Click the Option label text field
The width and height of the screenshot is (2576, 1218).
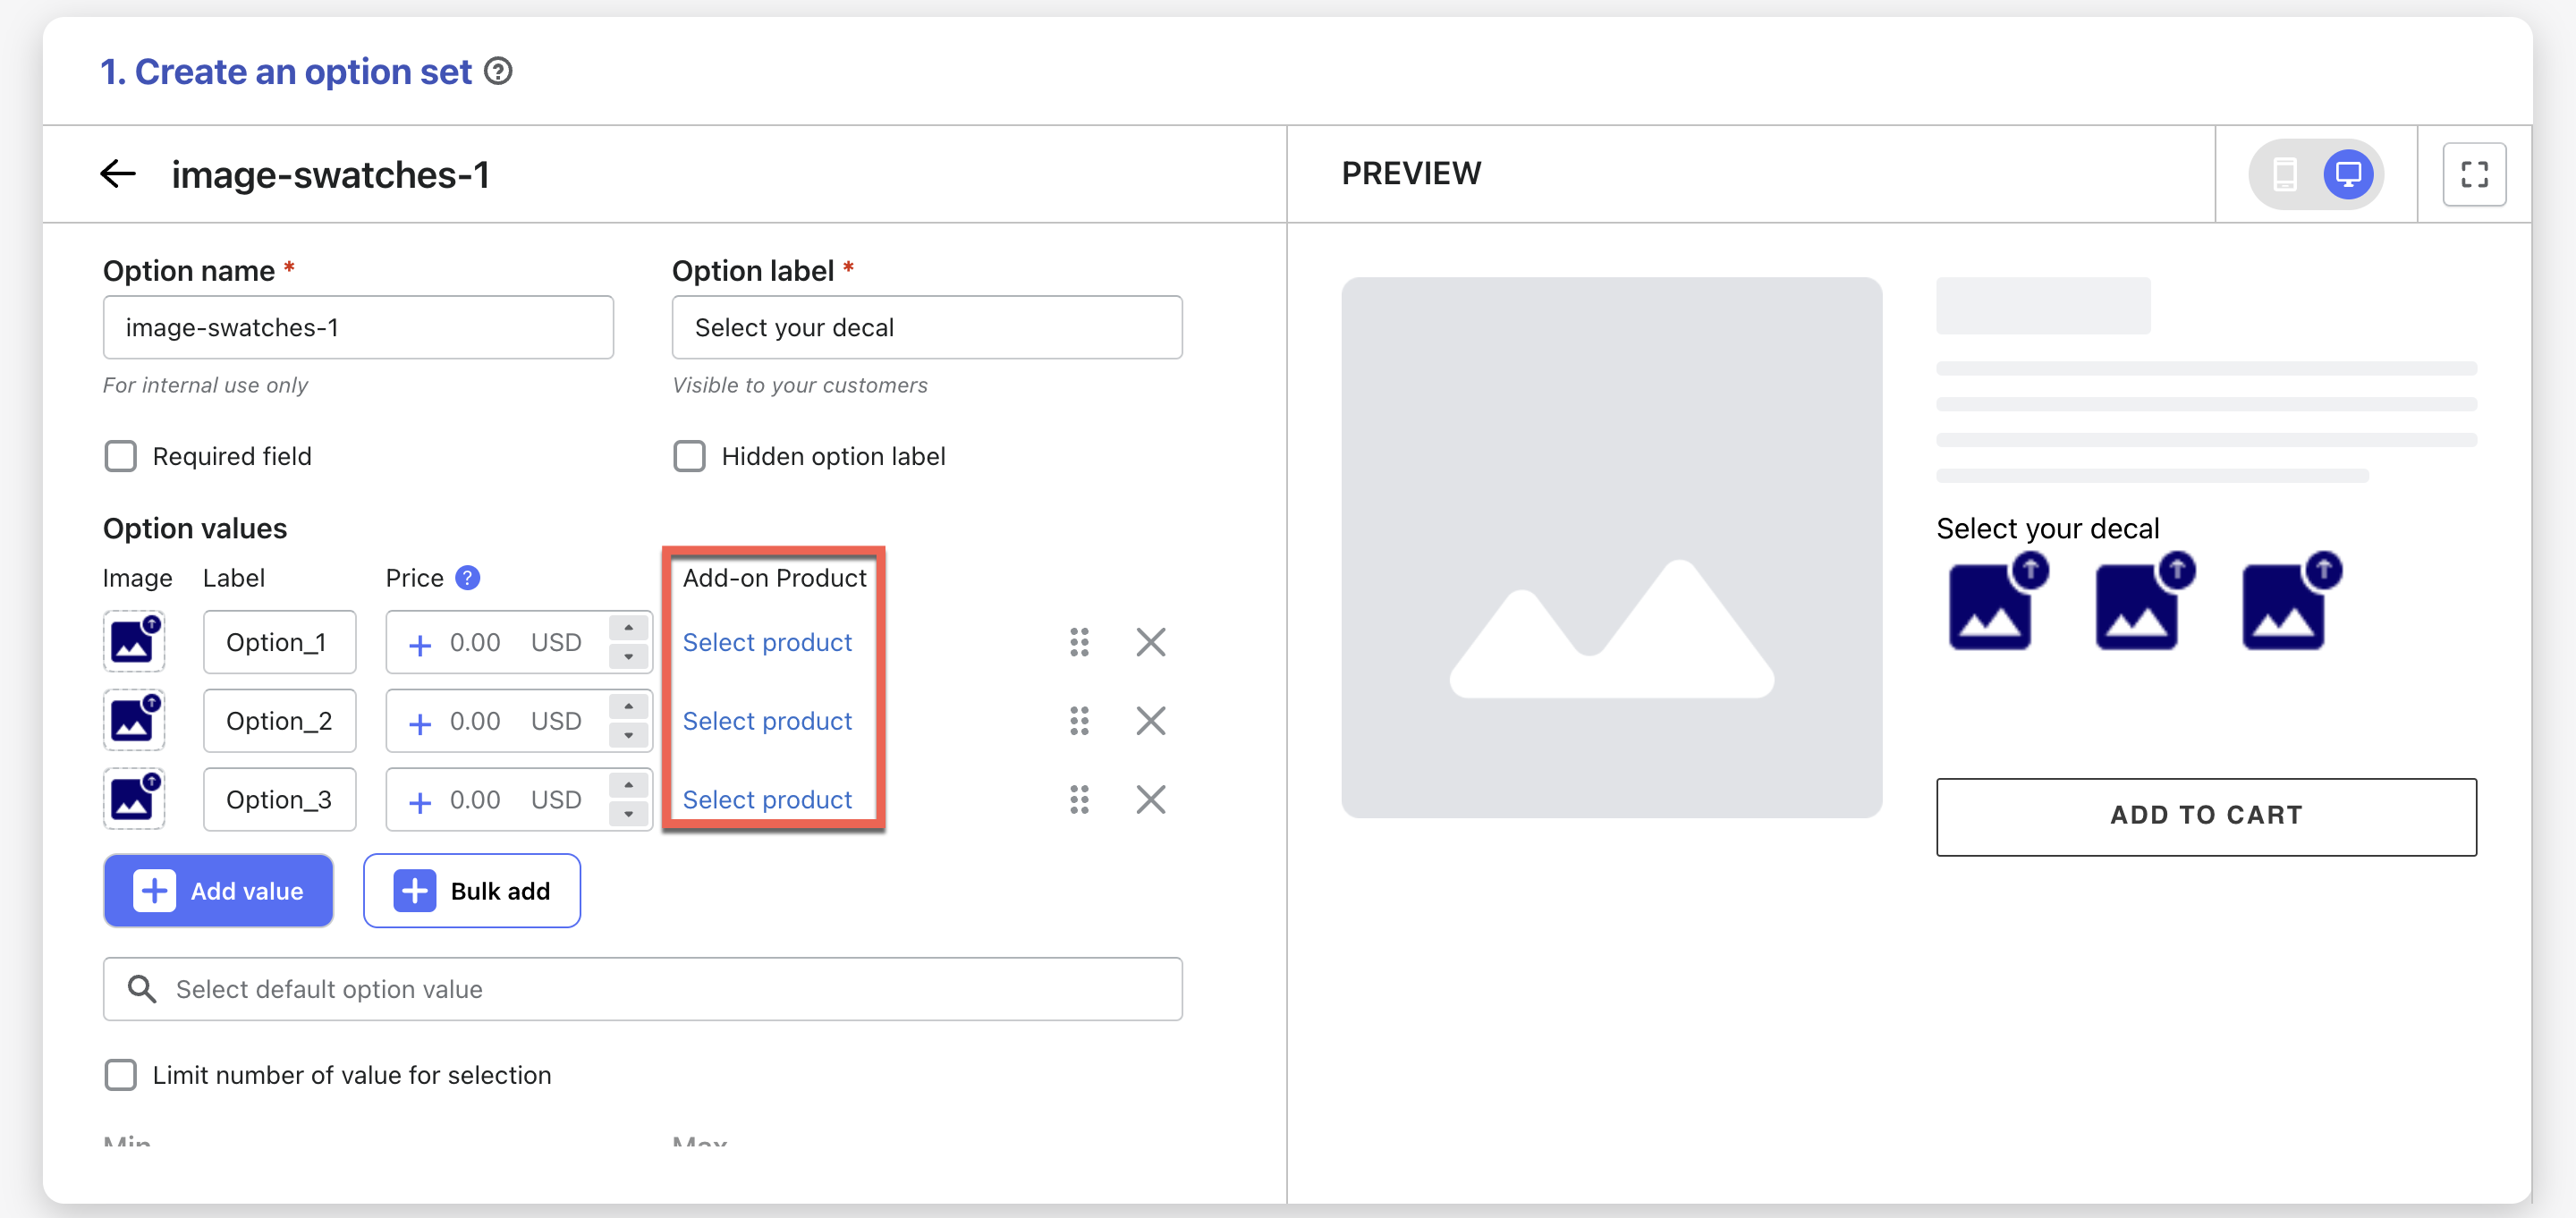(926, 328)
